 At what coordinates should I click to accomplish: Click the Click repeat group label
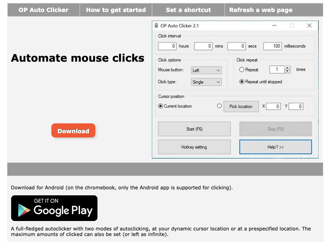[x=247, y=60]
